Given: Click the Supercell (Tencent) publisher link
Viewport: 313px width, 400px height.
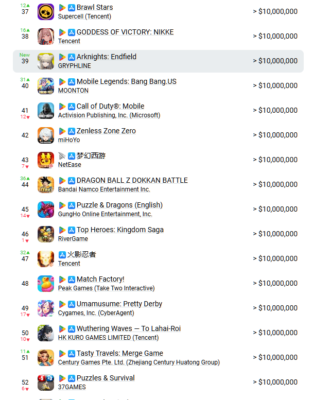Looking at the screenshot, I should tap(85, 16).
